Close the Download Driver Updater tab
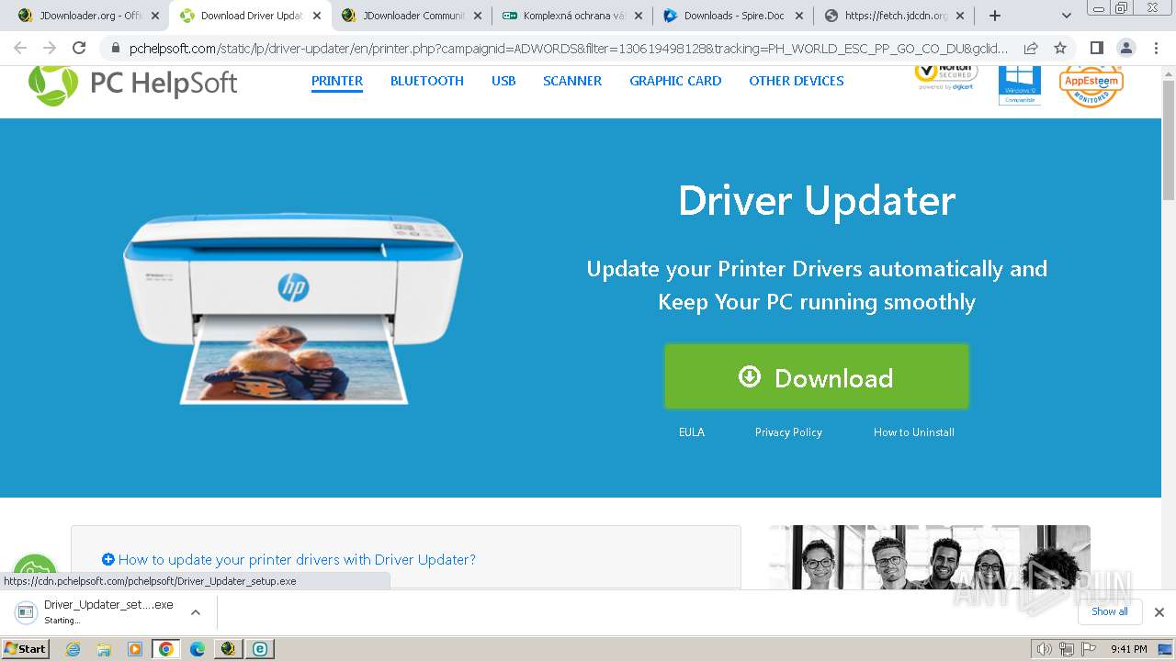This screenshot has height=661, width=1176. 316,16
